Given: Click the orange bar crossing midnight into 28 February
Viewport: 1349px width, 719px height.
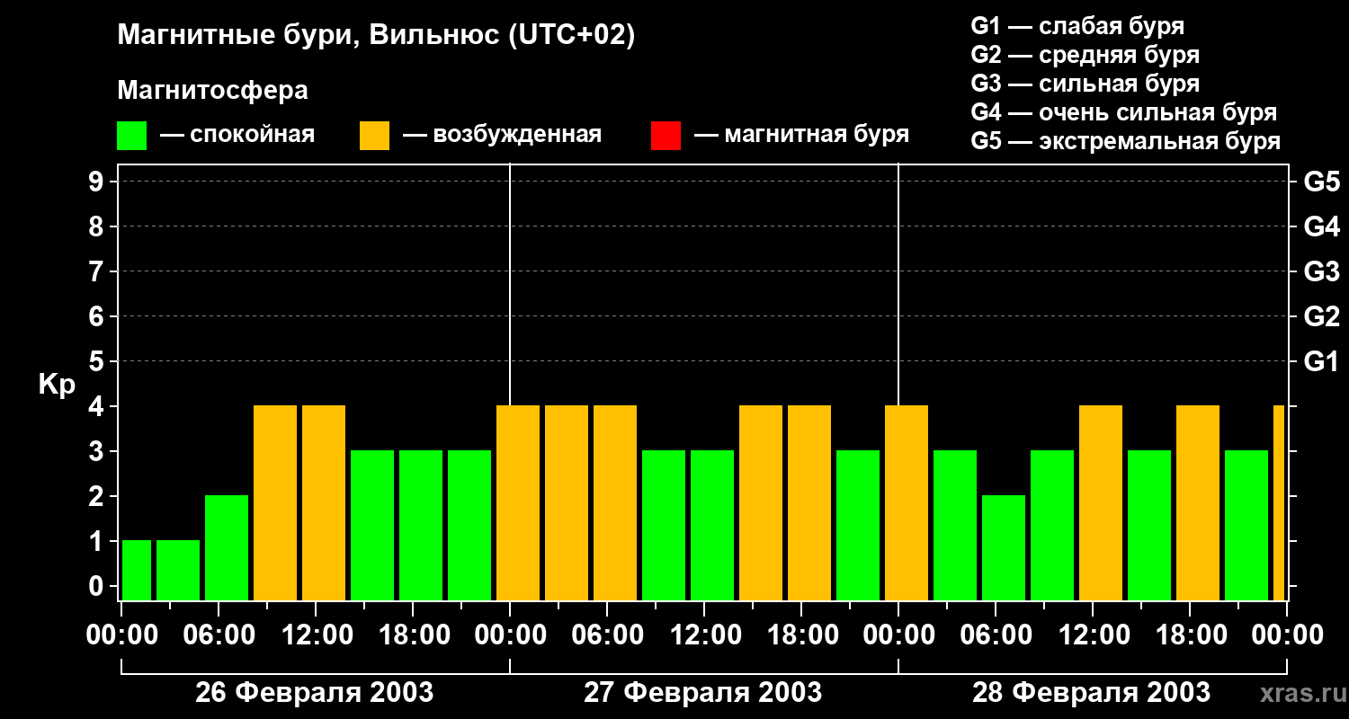Looking at the screenshot, I should 907,502.
